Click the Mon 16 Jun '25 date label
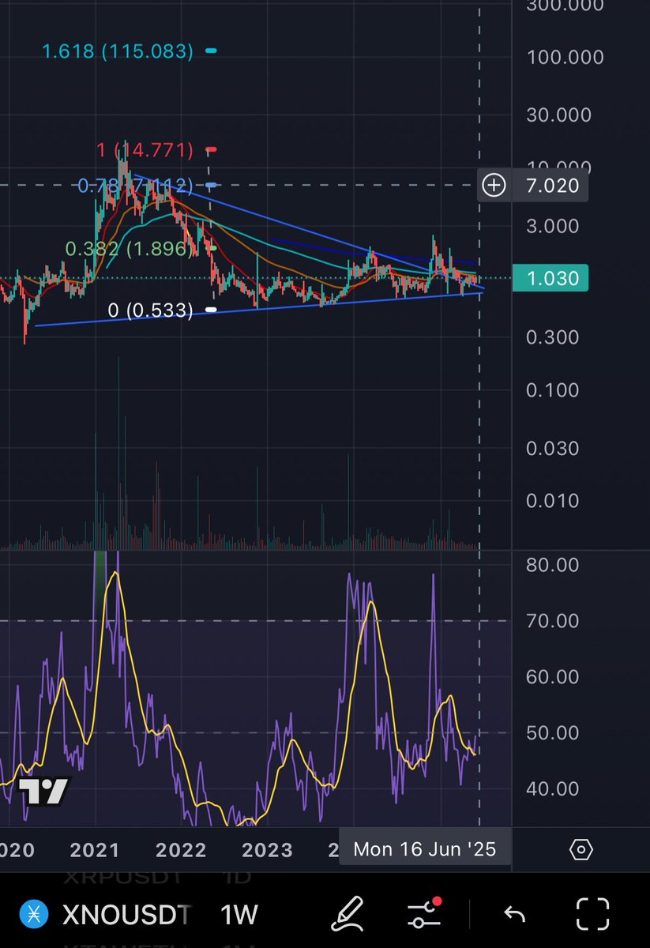Screen dimensions: 650x948 pyautogui.click(x=425, y=849)
